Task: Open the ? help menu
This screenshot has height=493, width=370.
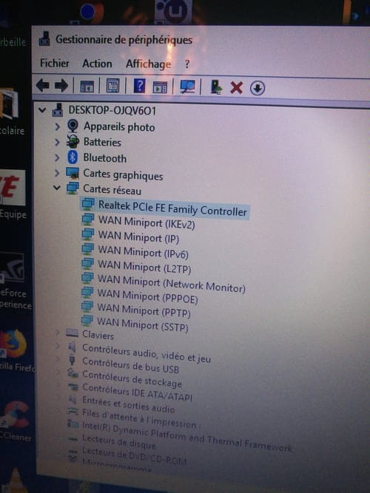Action: point(187,64)
